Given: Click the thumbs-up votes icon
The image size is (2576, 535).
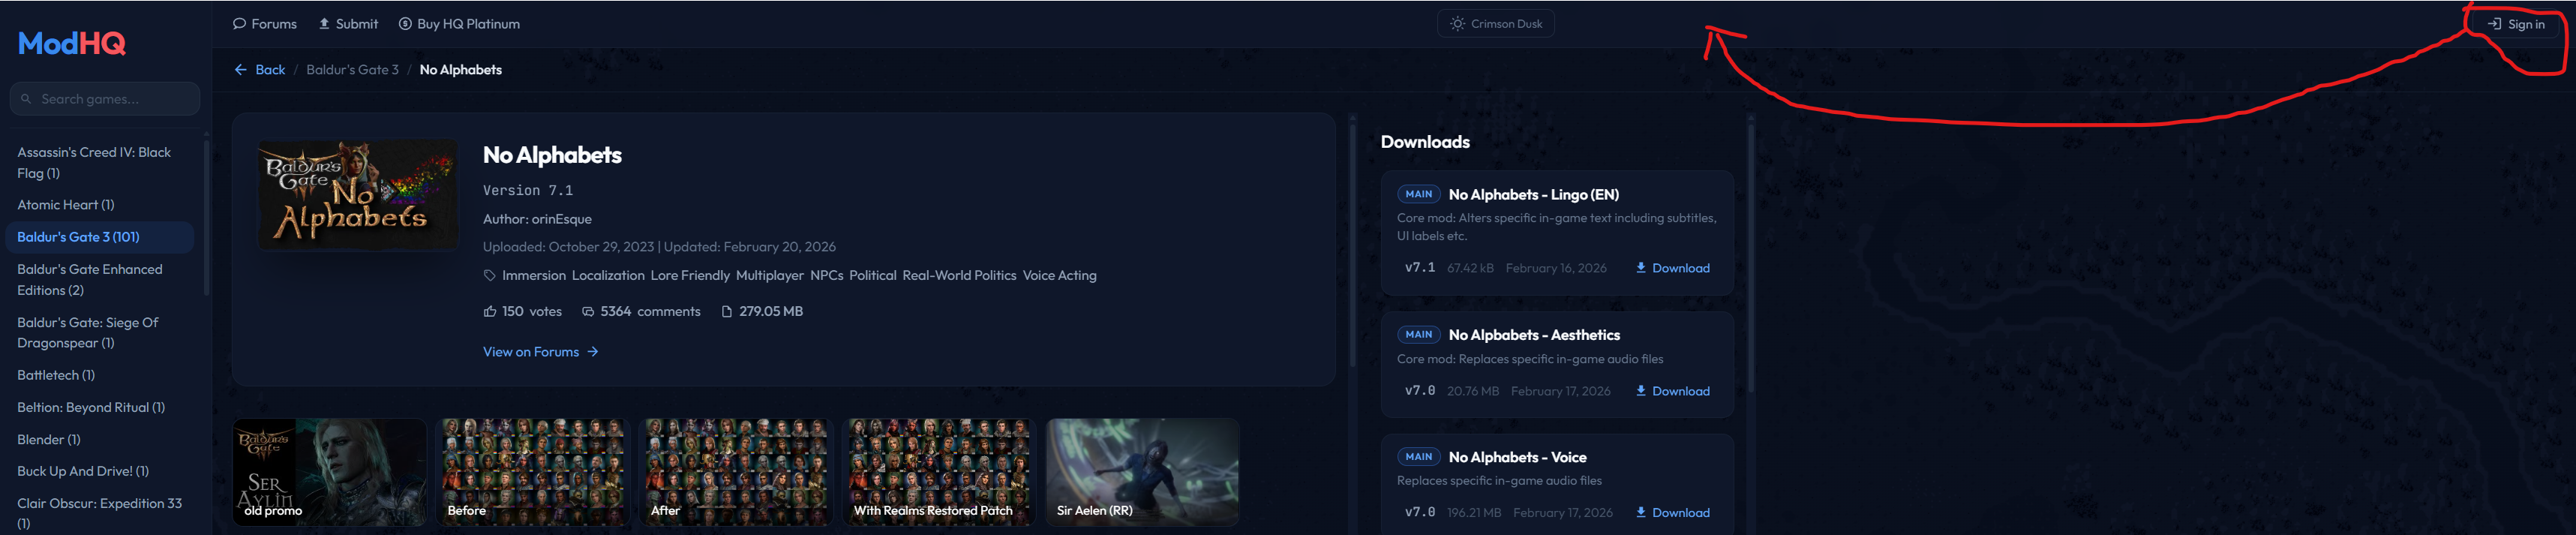Looking at the screenshot, I should point(490,312).
